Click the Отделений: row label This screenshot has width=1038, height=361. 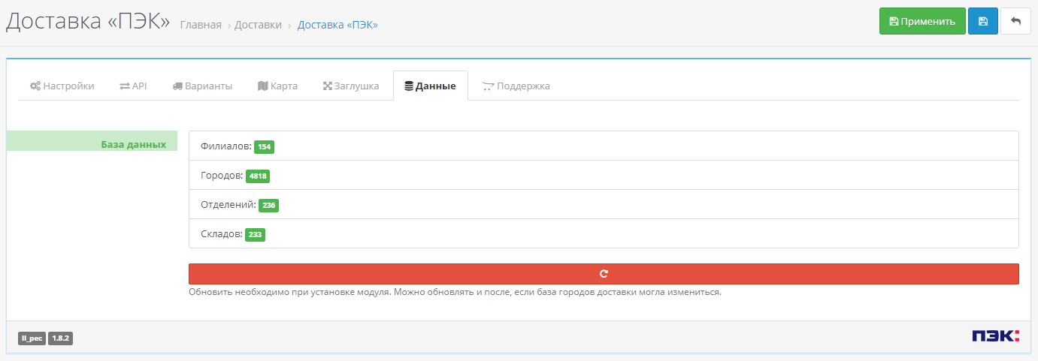pyautogui.click(x=228, y=205)
